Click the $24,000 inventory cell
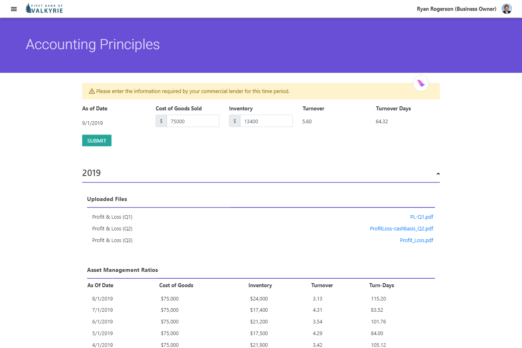This screenshot has width=522, height=348. 259,299
